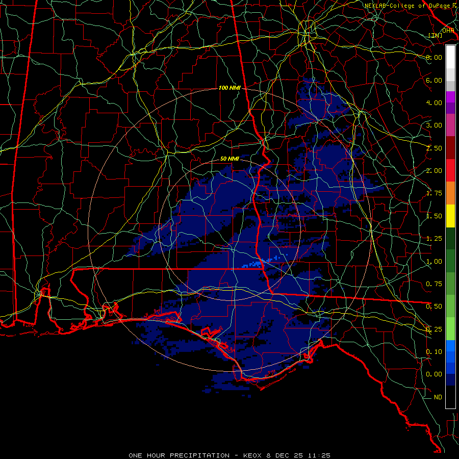Click the 1.00 legend value
The width and height of the screenshot is (459, 459).
pos(434,262)
